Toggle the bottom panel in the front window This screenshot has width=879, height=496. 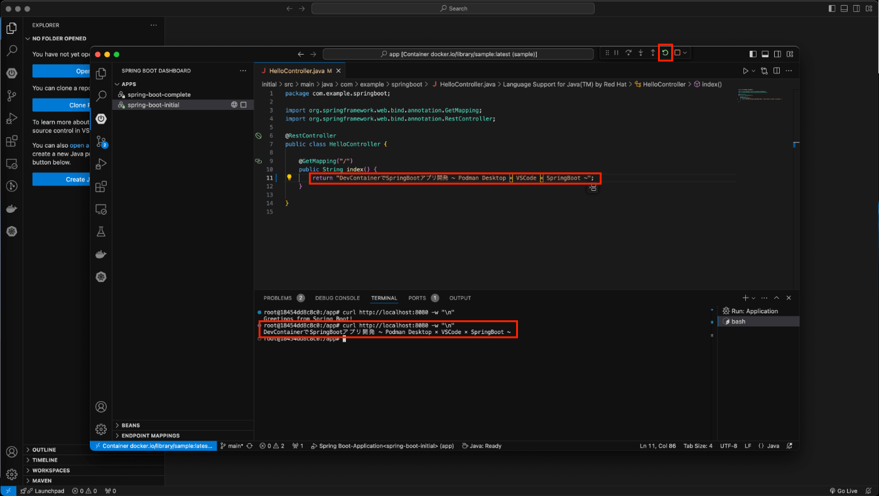pyautogui.click(x=765, y=54)
